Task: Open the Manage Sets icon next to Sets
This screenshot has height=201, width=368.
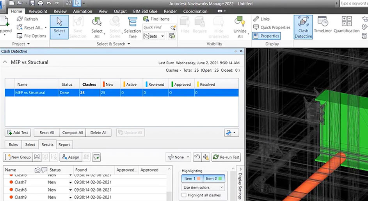Action: click(x=172, y=36)
